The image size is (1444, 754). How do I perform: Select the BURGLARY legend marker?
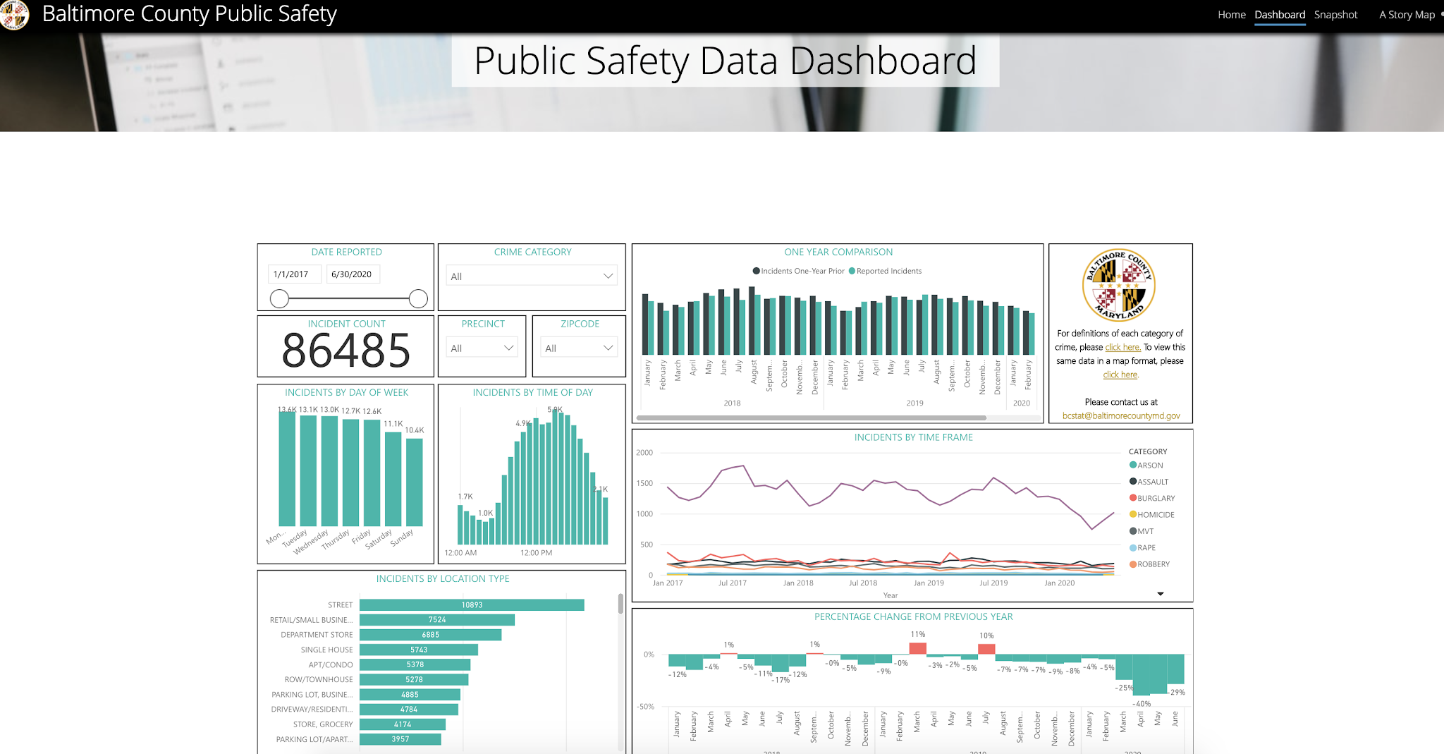1134,498
